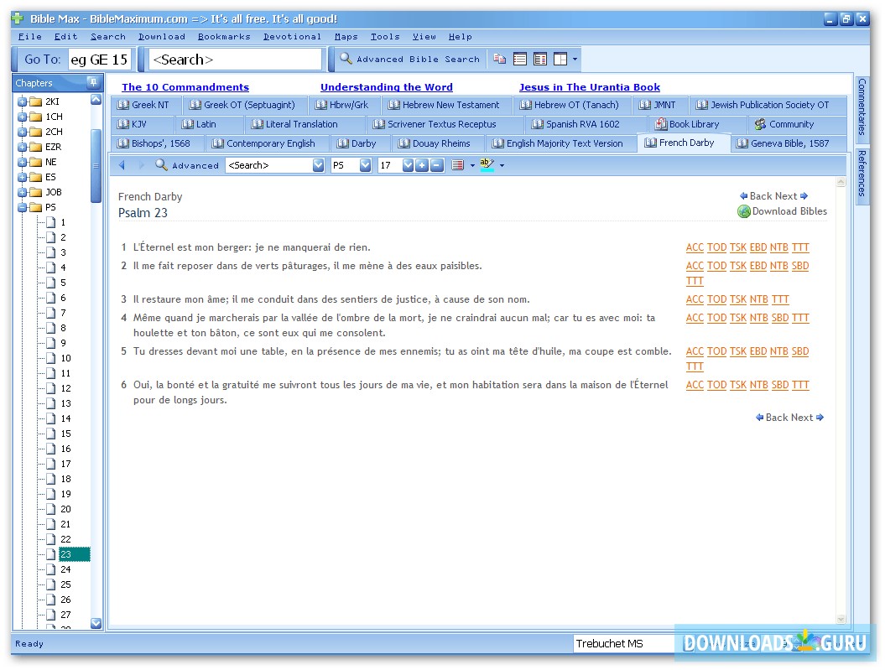The image size is (885, 670).
Task: Click the ACC link for verse 1
Action: click(x=694, y=247)
